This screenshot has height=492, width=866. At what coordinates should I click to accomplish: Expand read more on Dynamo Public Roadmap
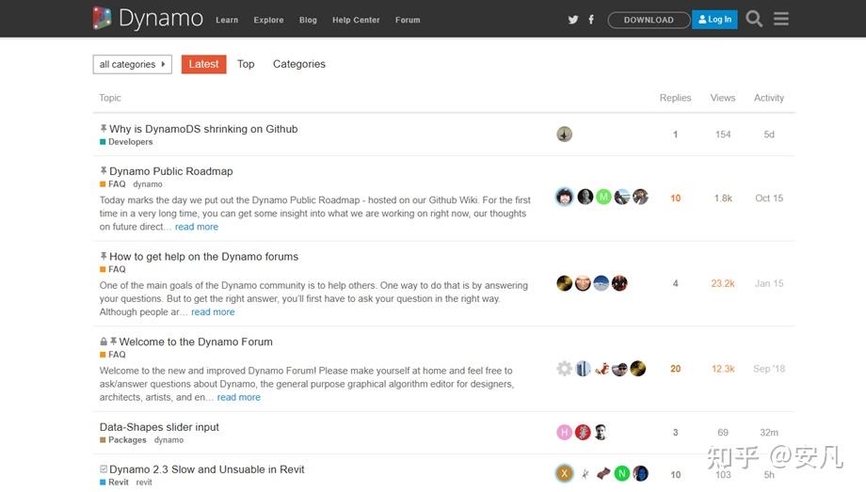[x=196, y=227]
